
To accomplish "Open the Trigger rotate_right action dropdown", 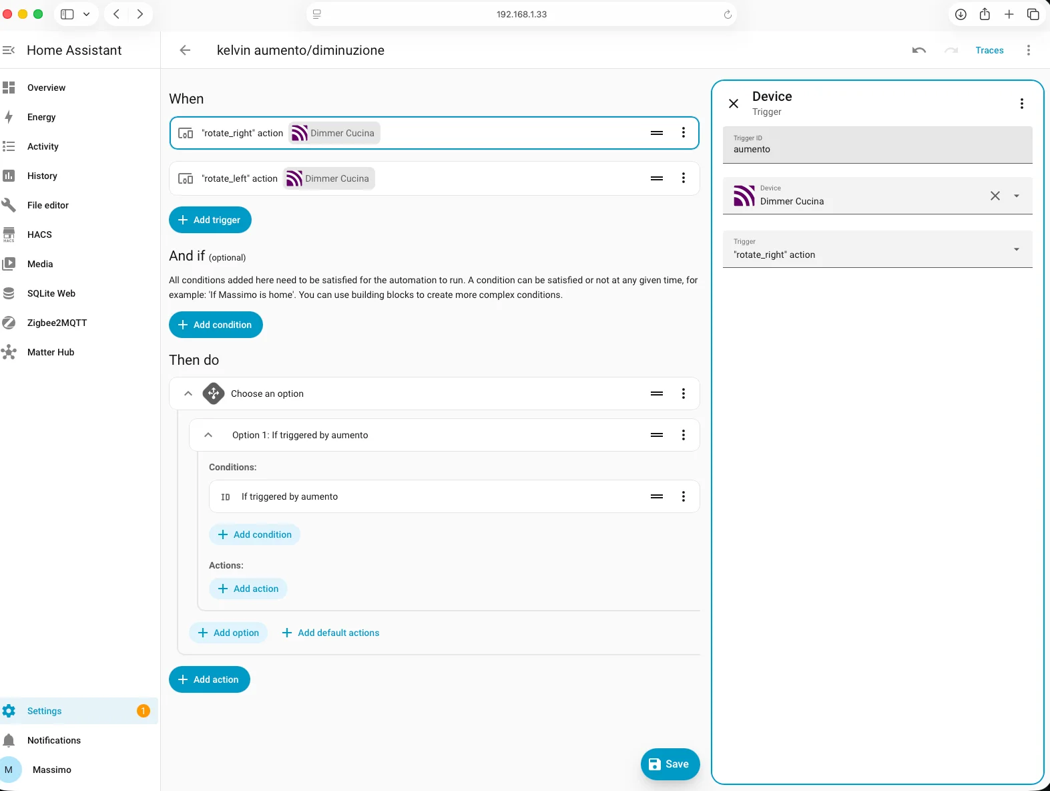I will click(878, 249).
